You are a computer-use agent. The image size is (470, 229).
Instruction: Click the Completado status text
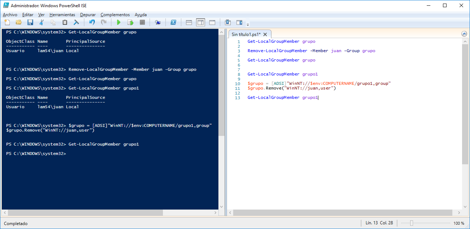[x=15, y=223]
